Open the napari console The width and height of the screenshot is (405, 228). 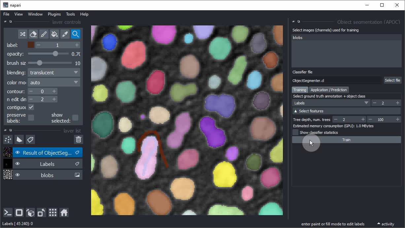pos(8,212)
